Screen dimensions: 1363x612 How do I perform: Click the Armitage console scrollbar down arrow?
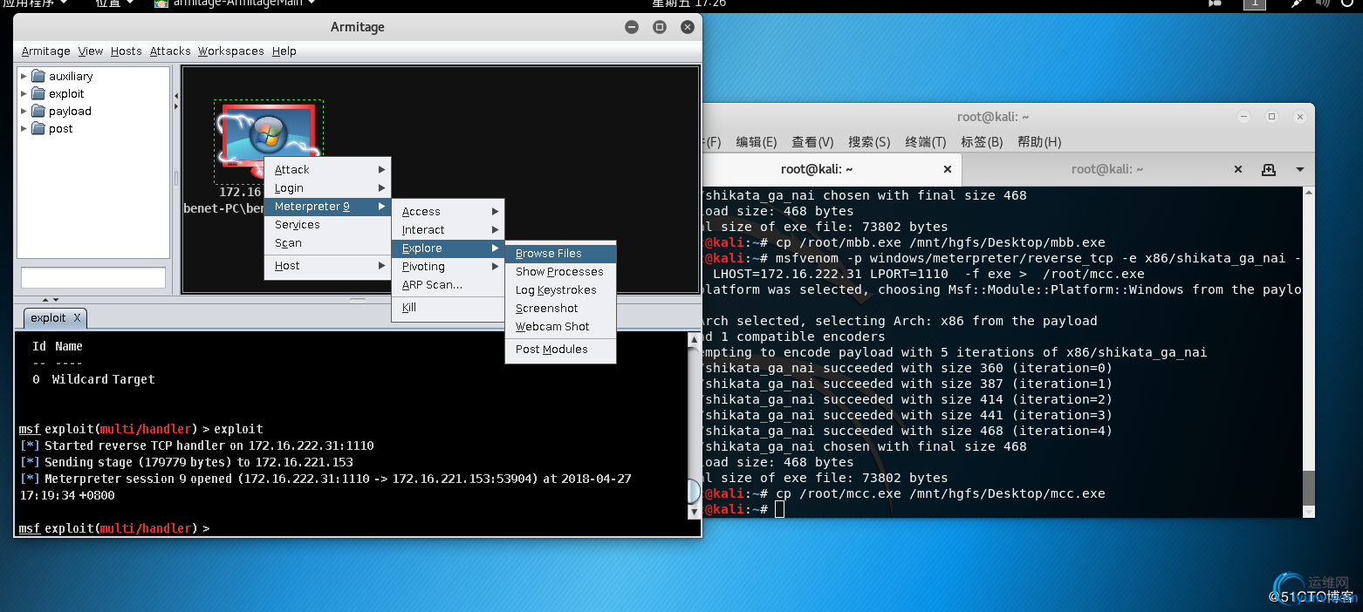click(695, 513)
